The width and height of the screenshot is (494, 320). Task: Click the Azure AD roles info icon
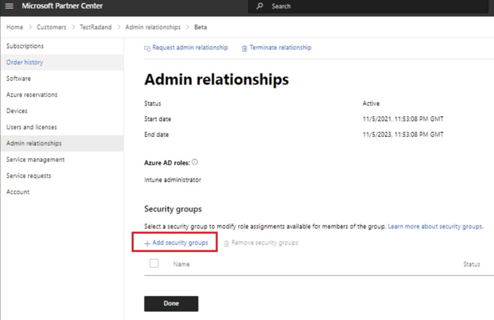[195, 162]
